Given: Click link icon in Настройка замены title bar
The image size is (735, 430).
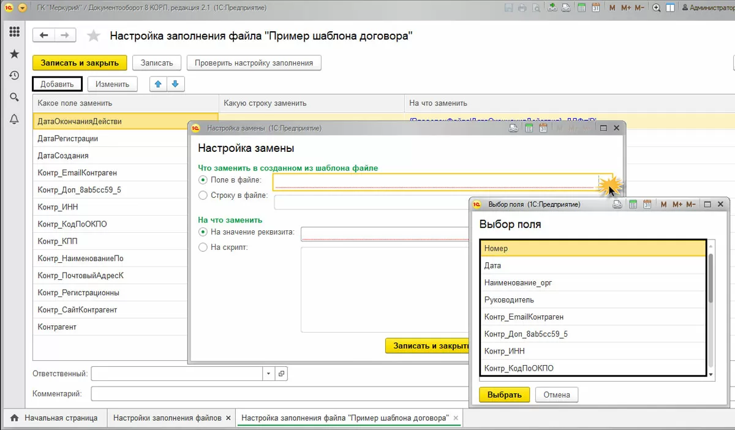Looking at the screenshot, I should (x=514, y=128).
